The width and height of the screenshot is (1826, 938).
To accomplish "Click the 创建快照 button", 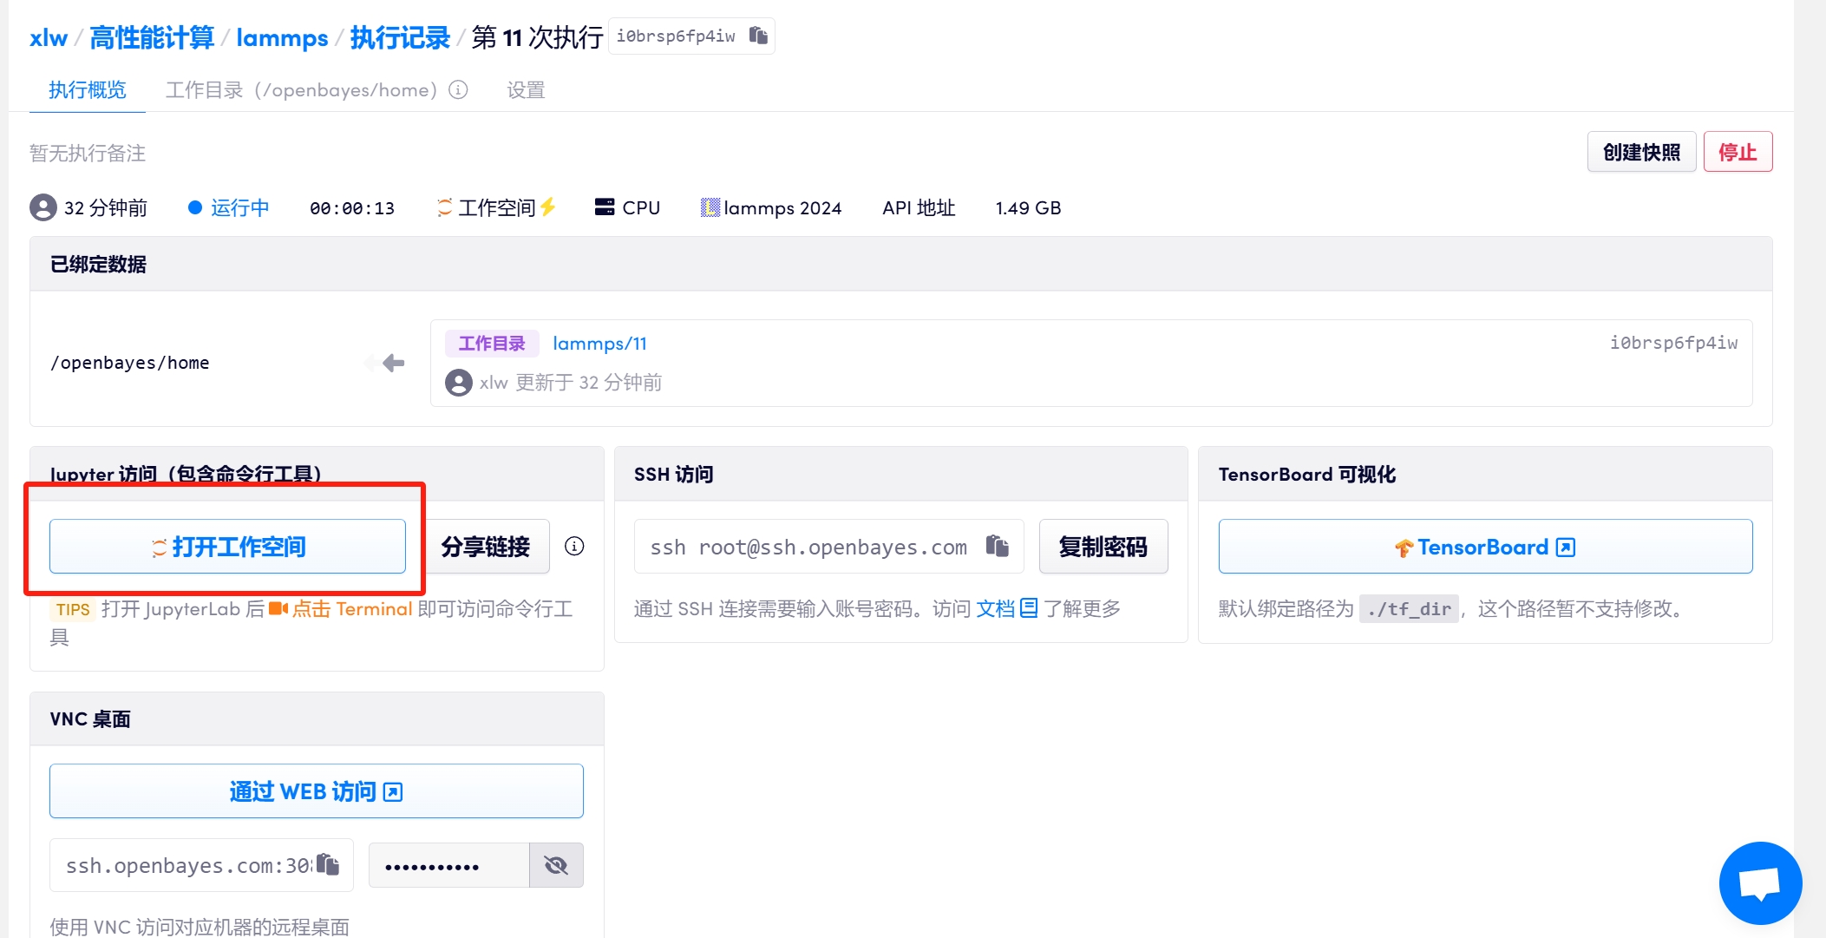I will coord(1640,153).
